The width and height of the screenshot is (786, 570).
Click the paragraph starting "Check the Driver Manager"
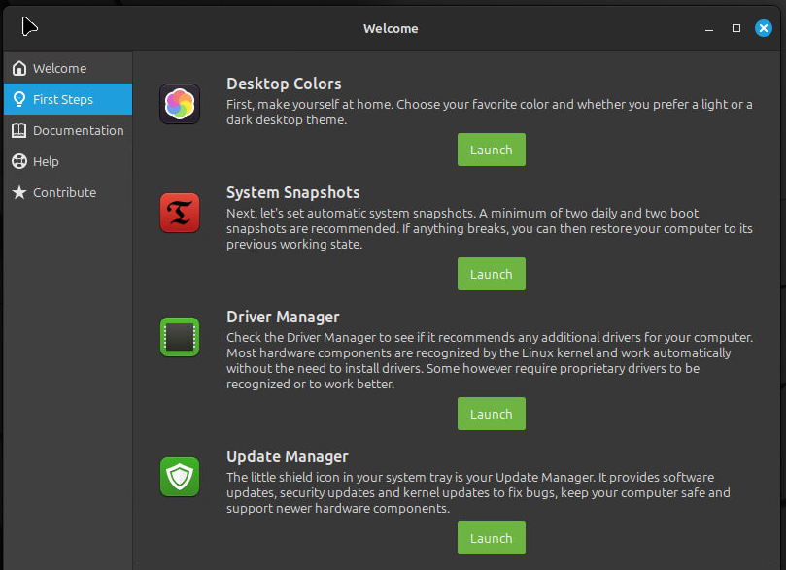(x=490, y=360)
